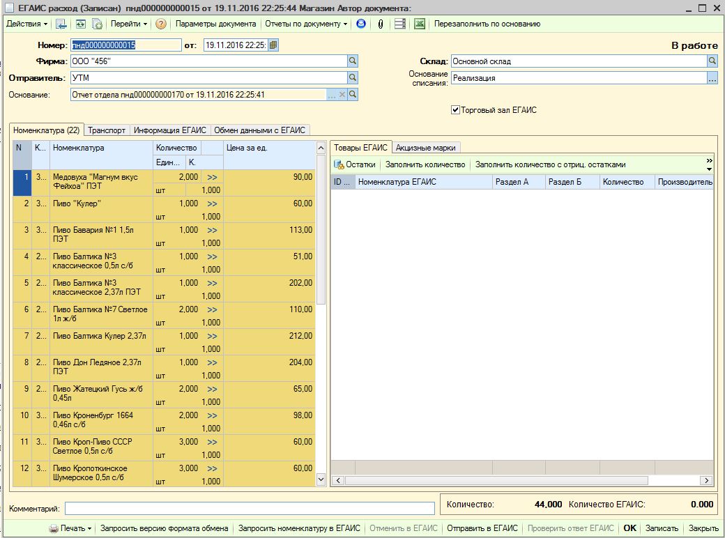
Task: Click left arrow of ЕГАИС table horizontal scrollbar
Action: pos(338,480)
